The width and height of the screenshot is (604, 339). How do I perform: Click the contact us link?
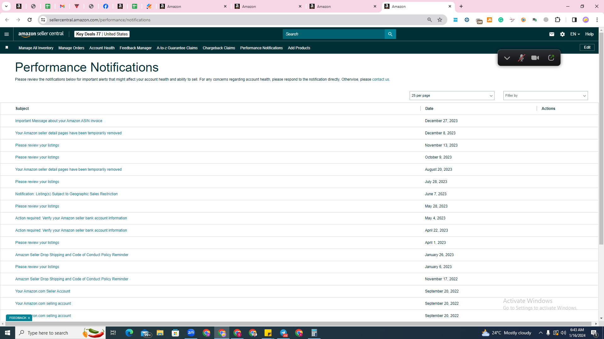pyautogui.click(x=380, y=79)
